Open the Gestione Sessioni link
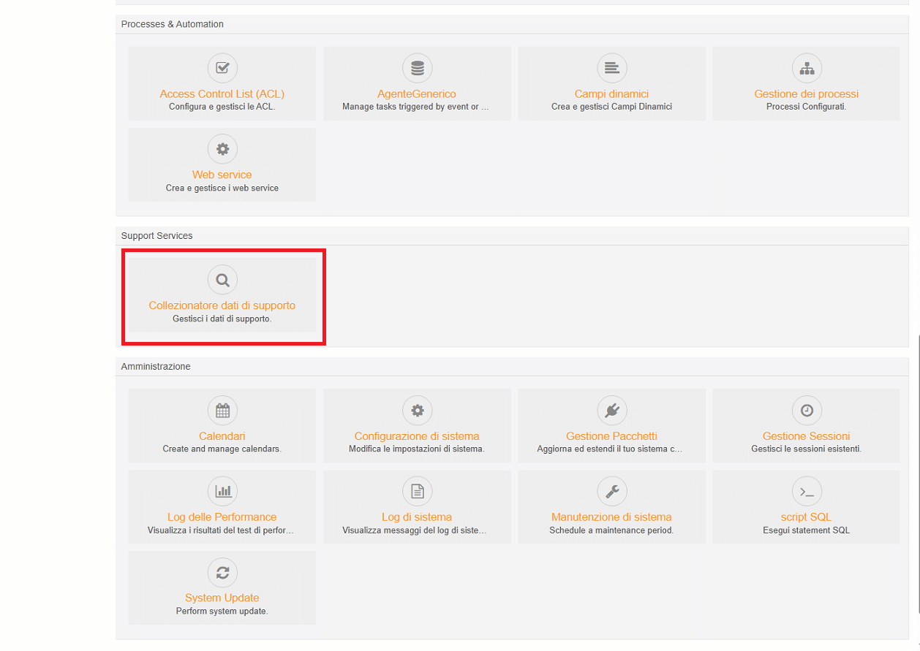Screen dimensions: 920x651 pos(807,437)
